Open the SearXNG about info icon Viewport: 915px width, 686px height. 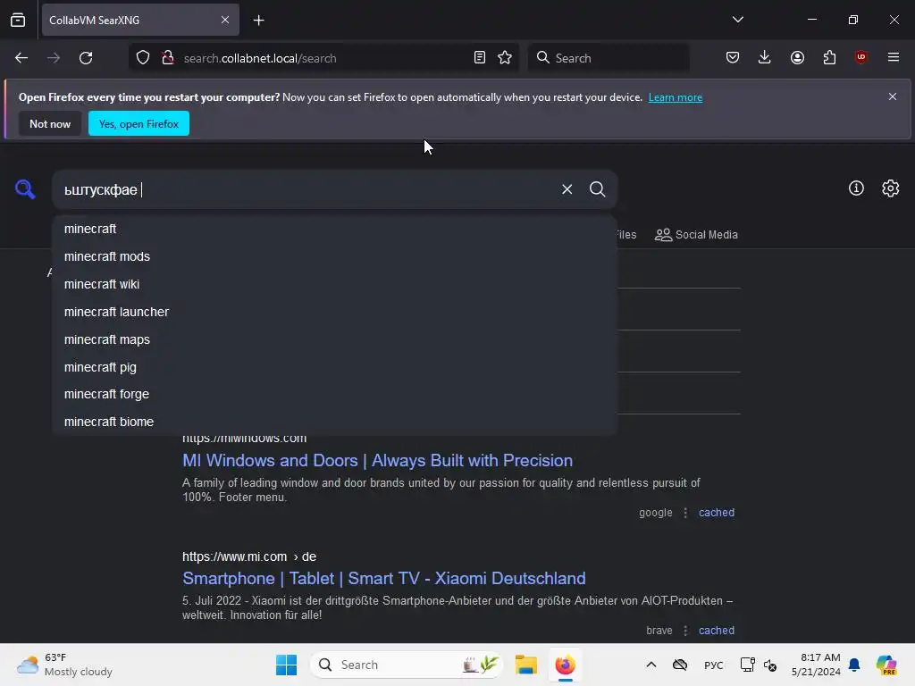pos(856,188)
